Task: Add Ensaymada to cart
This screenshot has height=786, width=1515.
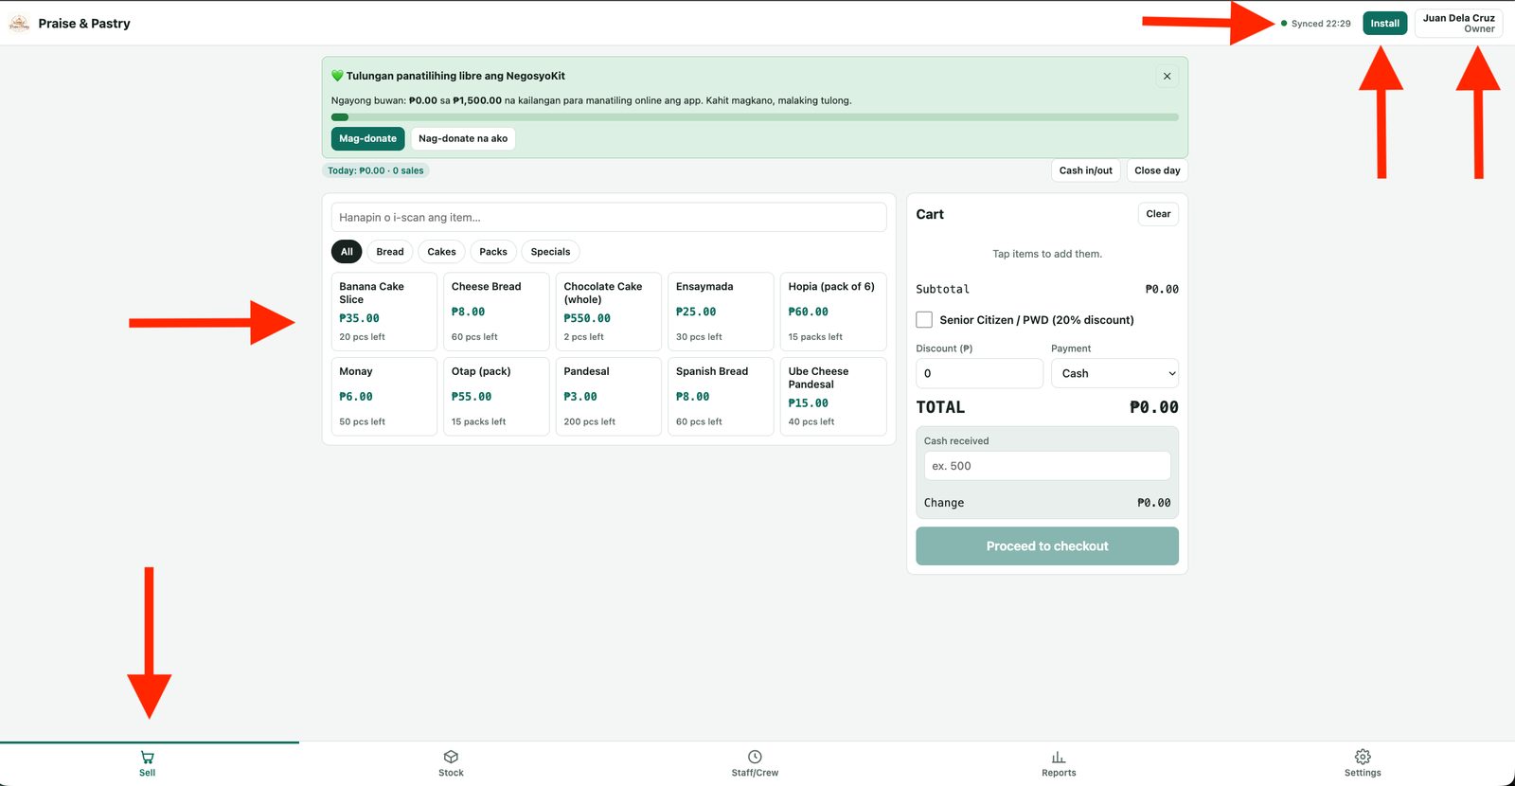Action: [x=721, y=312]
